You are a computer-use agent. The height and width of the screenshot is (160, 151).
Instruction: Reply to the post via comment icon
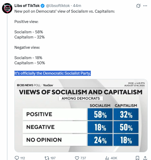coord(17,158)
